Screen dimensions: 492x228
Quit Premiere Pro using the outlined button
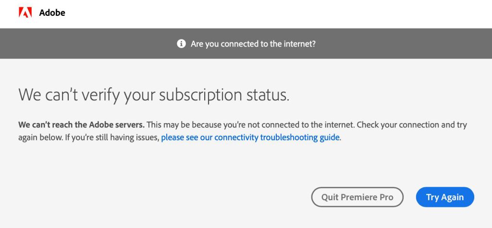(x=357, y=197)
